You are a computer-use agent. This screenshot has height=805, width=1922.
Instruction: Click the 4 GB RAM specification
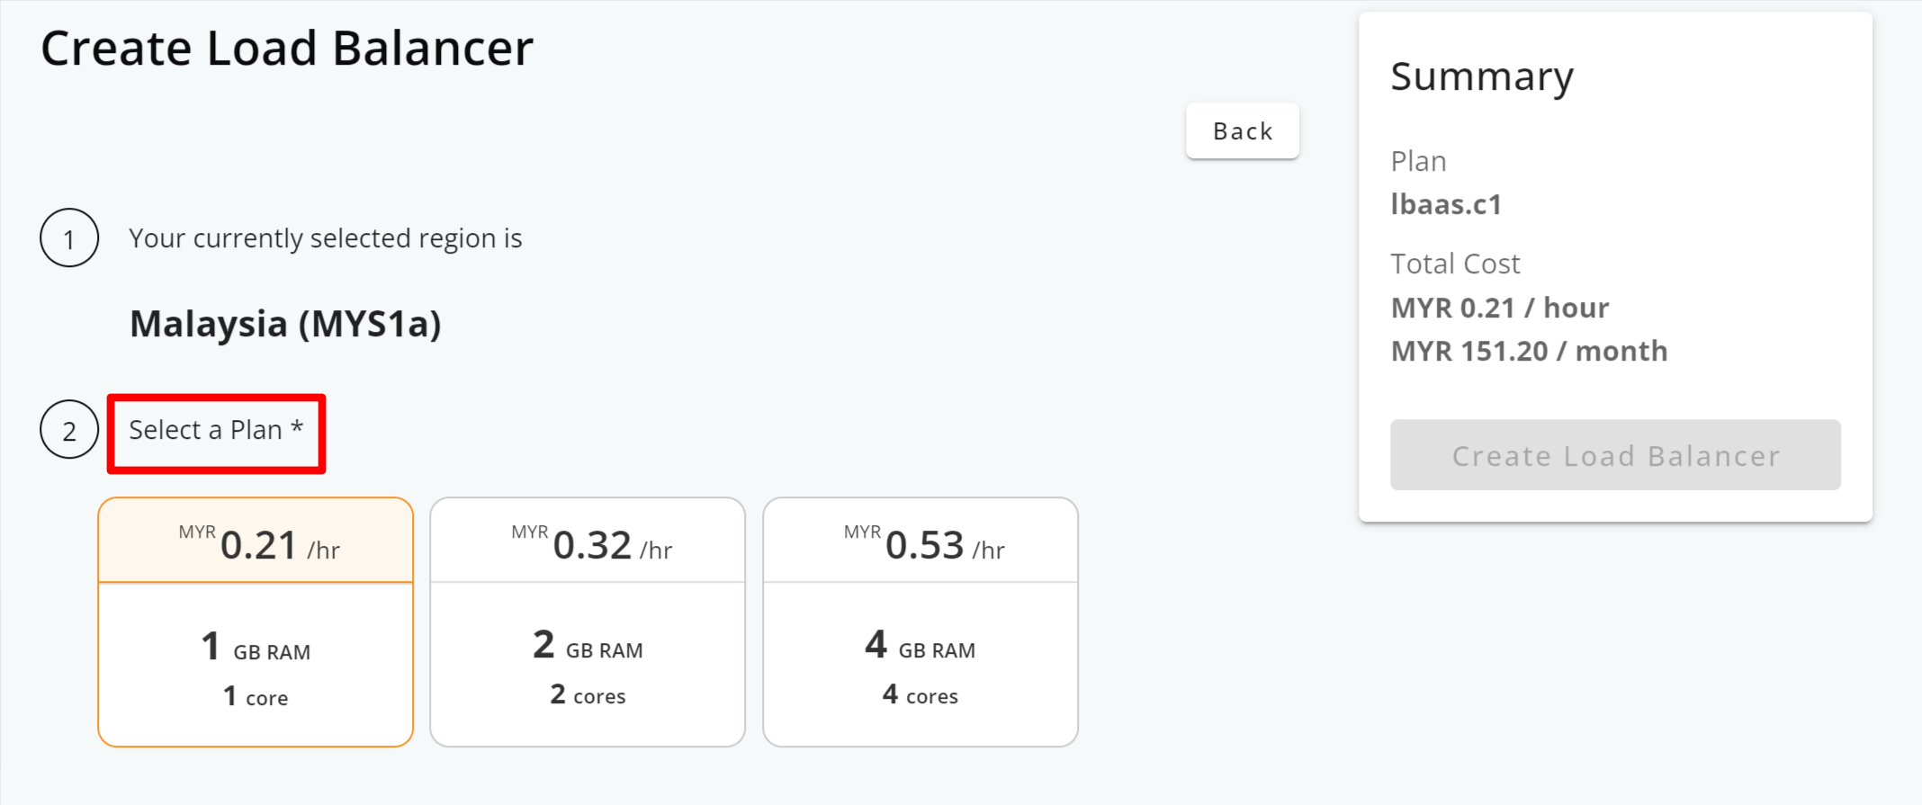tap(920, 646)
